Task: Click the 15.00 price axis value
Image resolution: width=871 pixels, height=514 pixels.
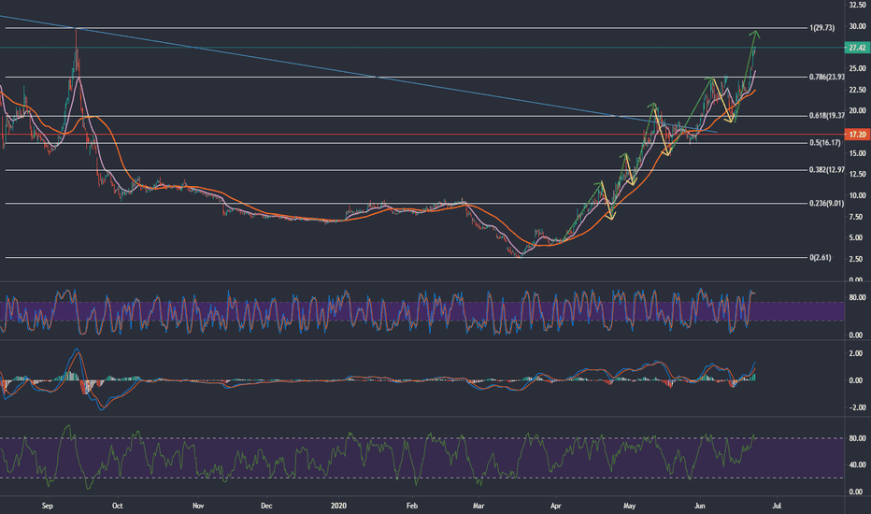Action: pos(857,153)
